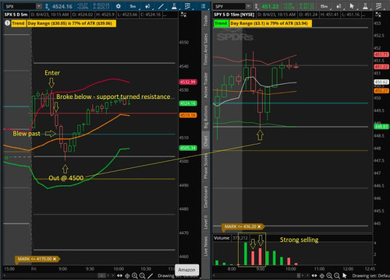Click the symbol link icon beside SPX
Screen dimensions: 390x280
(47, 6)
